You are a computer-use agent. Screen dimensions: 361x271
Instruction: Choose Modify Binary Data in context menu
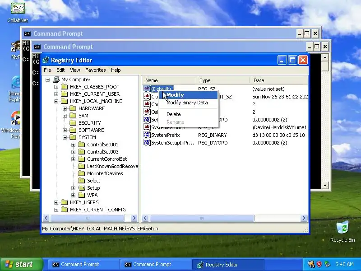pyautogui.click(x=187, y=103)
